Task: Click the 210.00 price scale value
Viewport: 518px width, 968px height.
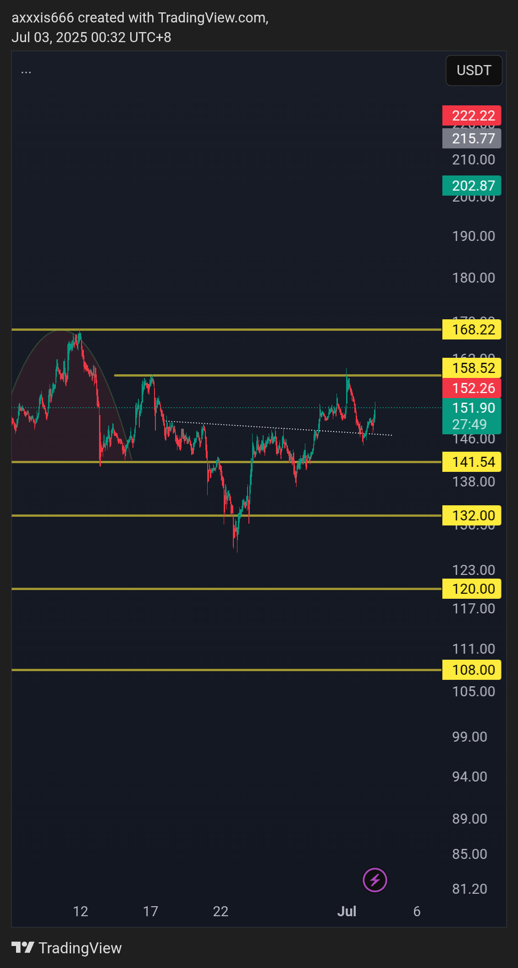Action: pyautogui.click(x=474, y=159)
